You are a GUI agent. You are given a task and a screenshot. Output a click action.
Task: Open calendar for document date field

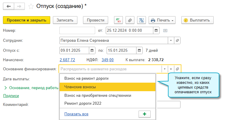156,30
